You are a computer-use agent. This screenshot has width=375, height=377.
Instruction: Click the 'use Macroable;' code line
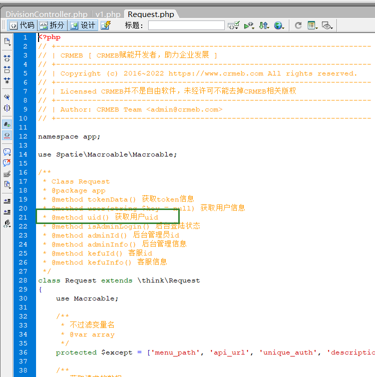tap(87, 298)
